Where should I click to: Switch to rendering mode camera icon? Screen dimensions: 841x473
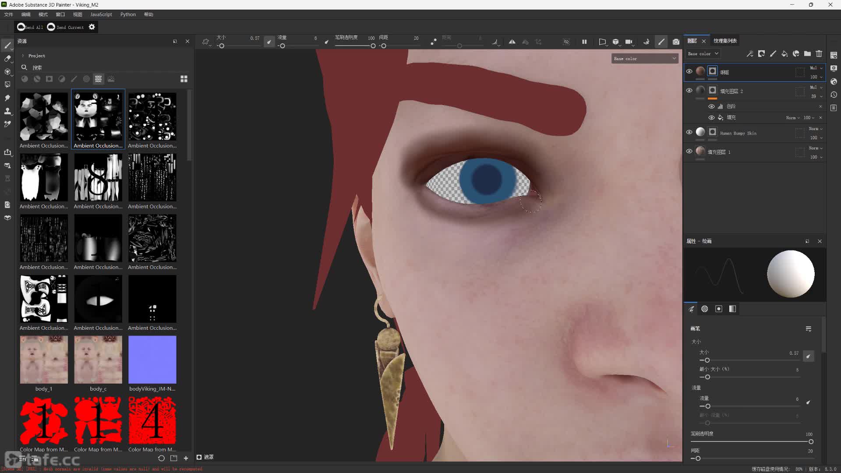click(676, 42)
